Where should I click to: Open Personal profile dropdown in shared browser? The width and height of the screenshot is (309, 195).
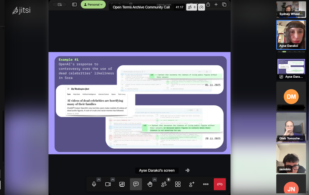[x=93, y=5]
